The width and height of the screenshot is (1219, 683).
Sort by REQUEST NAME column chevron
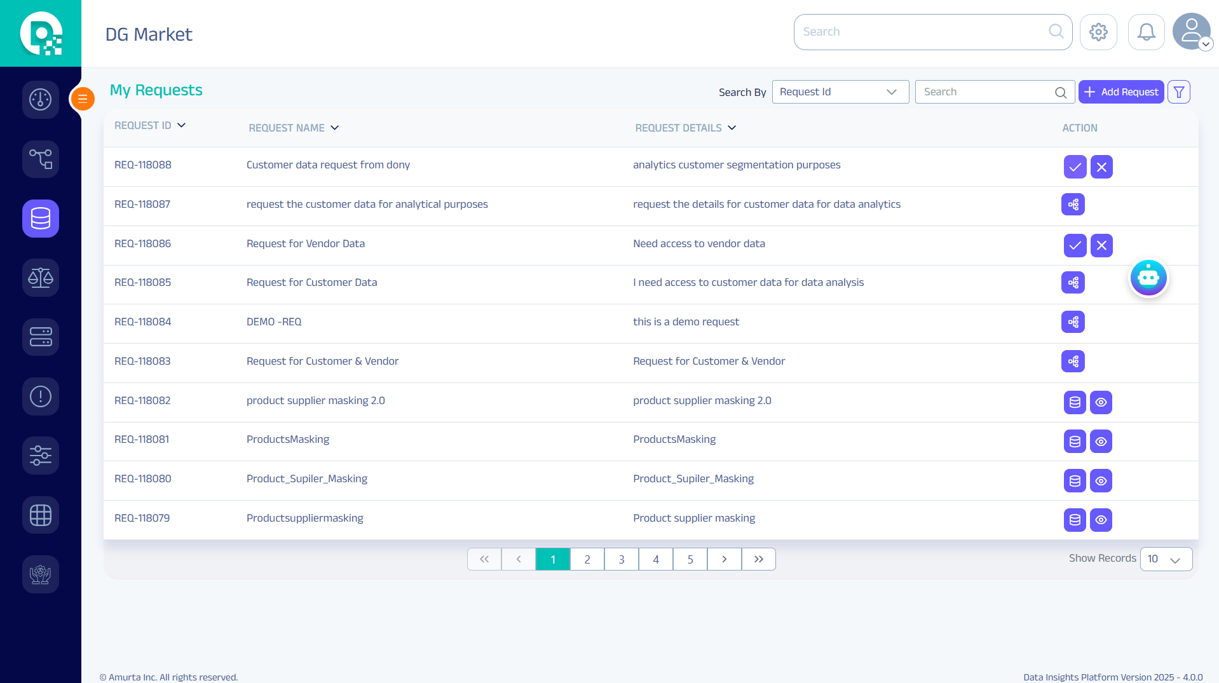(x=335, y=128)
